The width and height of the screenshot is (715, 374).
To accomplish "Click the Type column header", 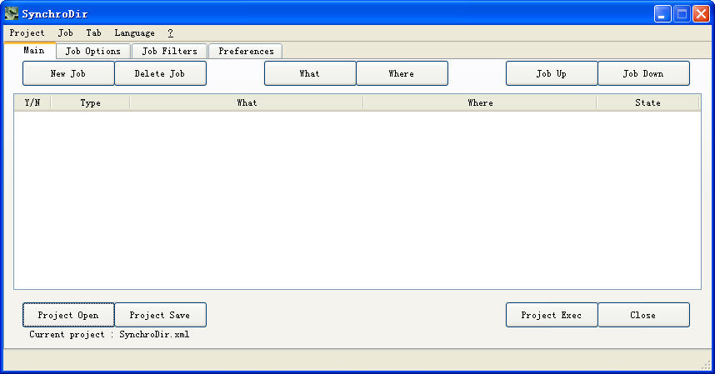I will (x=90, y=102).
